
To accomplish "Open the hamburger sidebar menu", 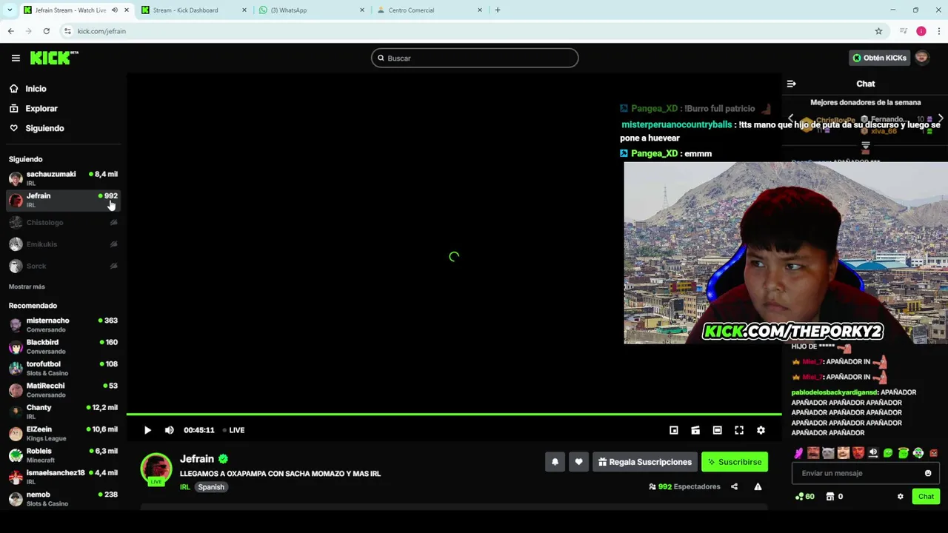I will pos(16,58).
